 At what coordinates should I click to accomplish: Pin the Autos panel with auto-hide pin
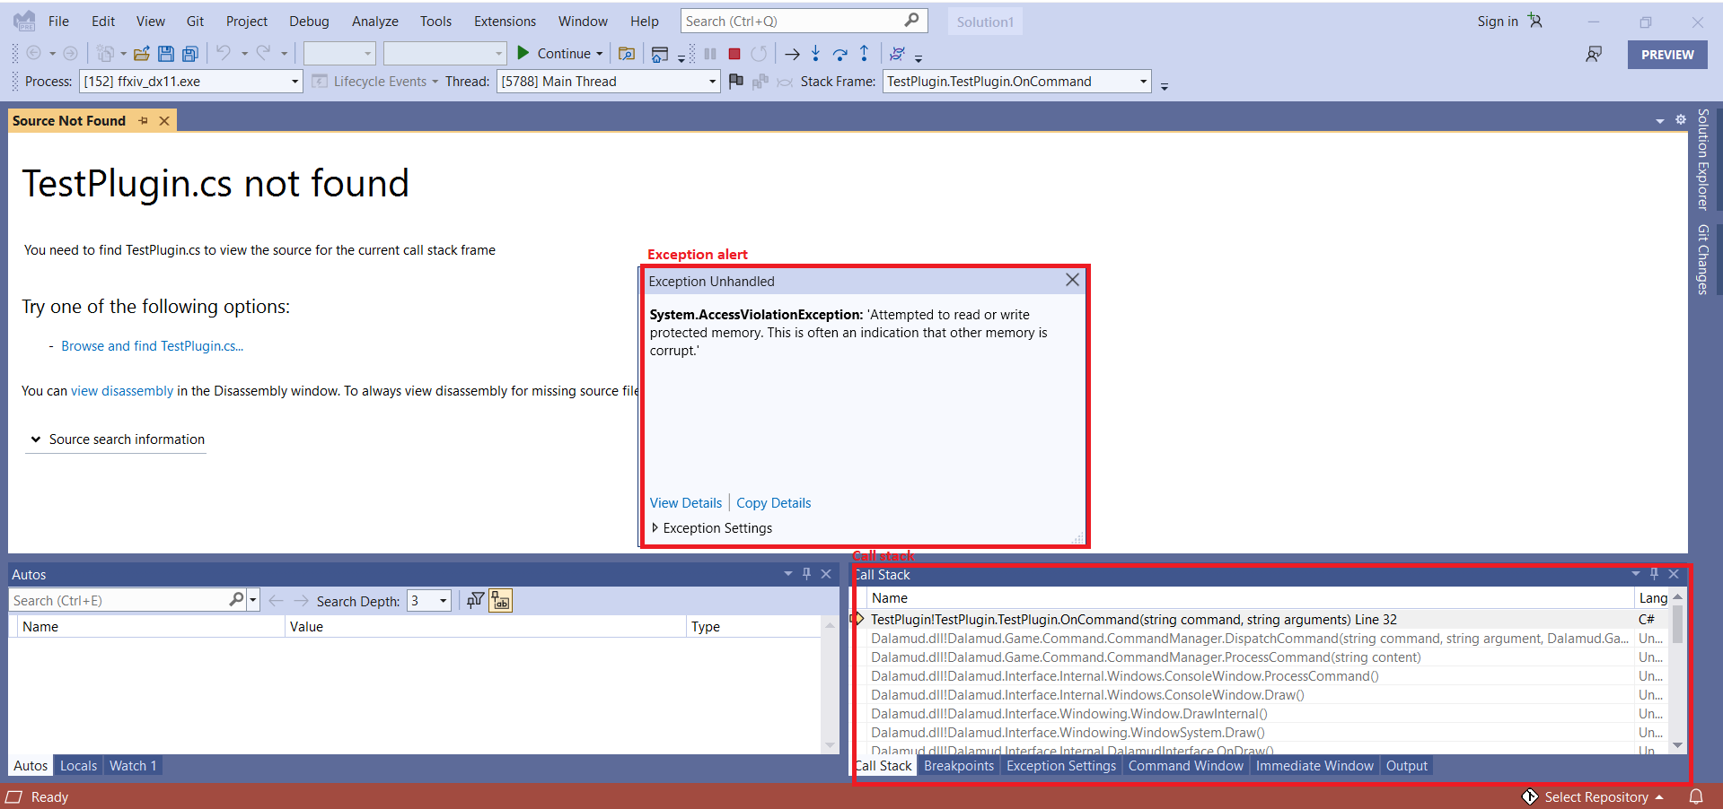pos(806,574)
